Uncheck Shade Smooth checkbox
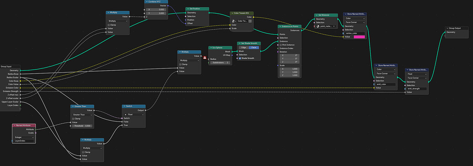 [240, 58]
